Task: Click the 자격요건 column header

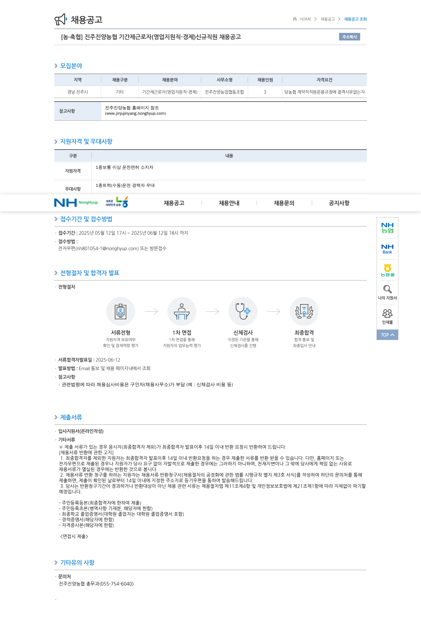Action: tap(325, 80)
